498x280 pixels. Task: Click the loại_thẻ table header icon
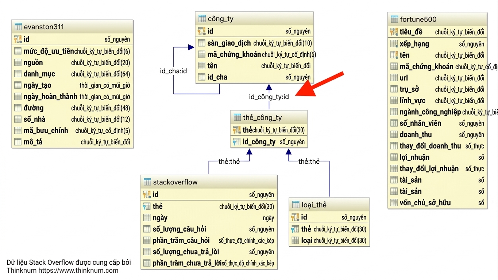pos(296,205)
